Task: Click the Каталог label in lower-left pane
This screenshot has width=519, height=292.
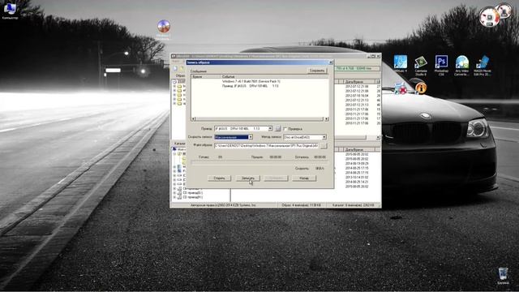Action: coord(180,144)
